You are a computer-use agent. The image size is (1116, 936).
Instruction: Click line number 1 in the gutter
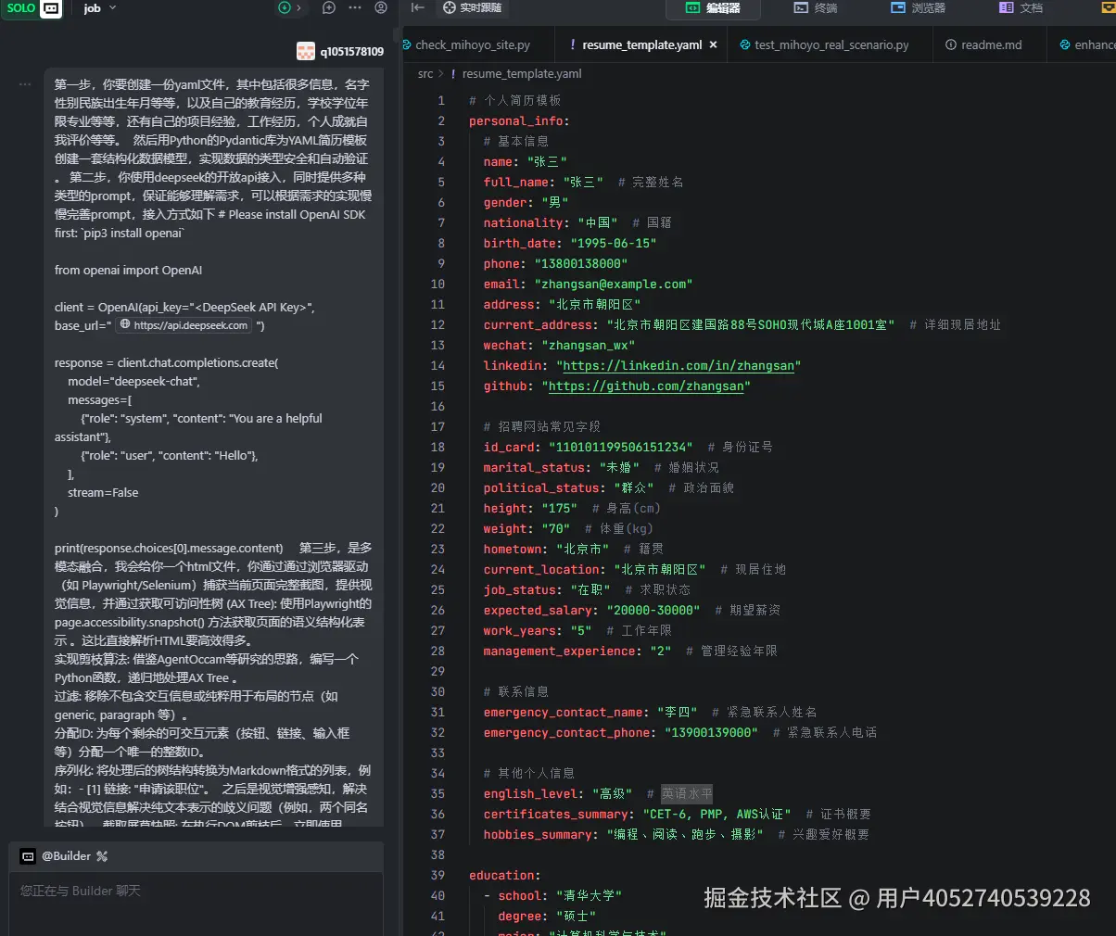coord(441,100)
